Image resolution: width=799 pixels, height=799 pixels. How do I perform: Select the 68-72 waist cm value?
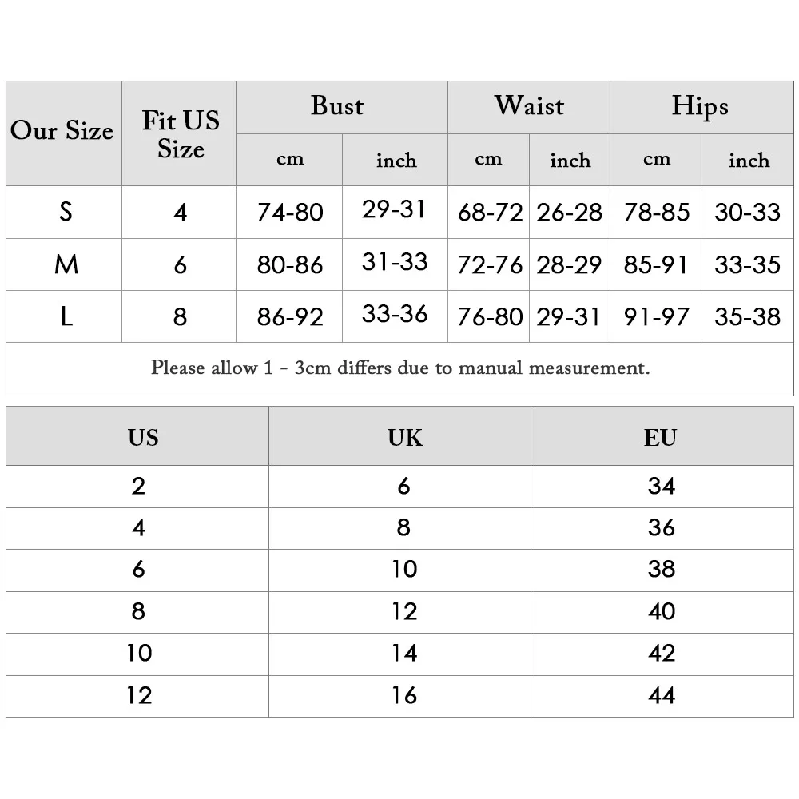coord(490,213)
